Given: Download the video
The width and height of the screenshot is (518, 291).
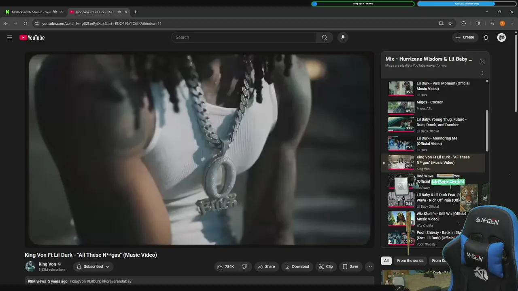Looking at the screenshot, I should (x=297, y=267).
